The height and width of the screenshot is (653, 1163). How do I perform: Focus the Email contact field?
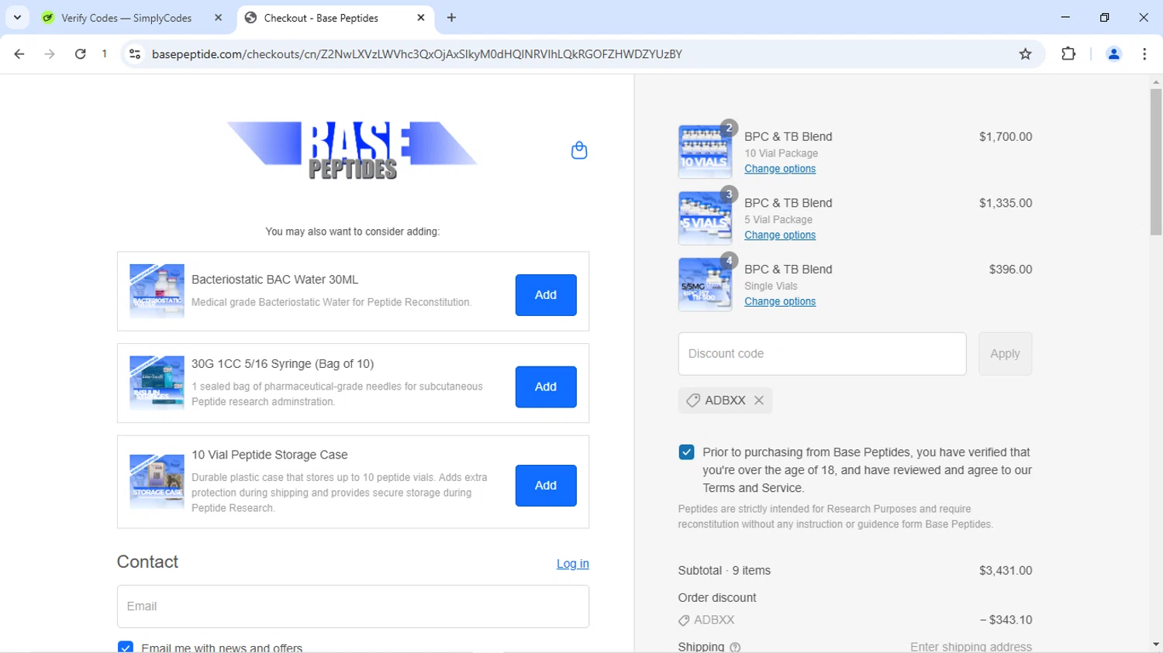tap(353, 607)
